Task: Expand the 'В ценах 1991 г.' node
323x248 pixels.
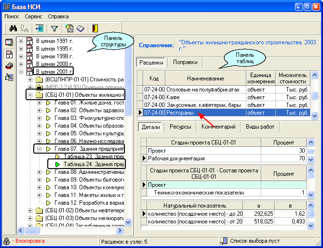Action: [21, 41]
